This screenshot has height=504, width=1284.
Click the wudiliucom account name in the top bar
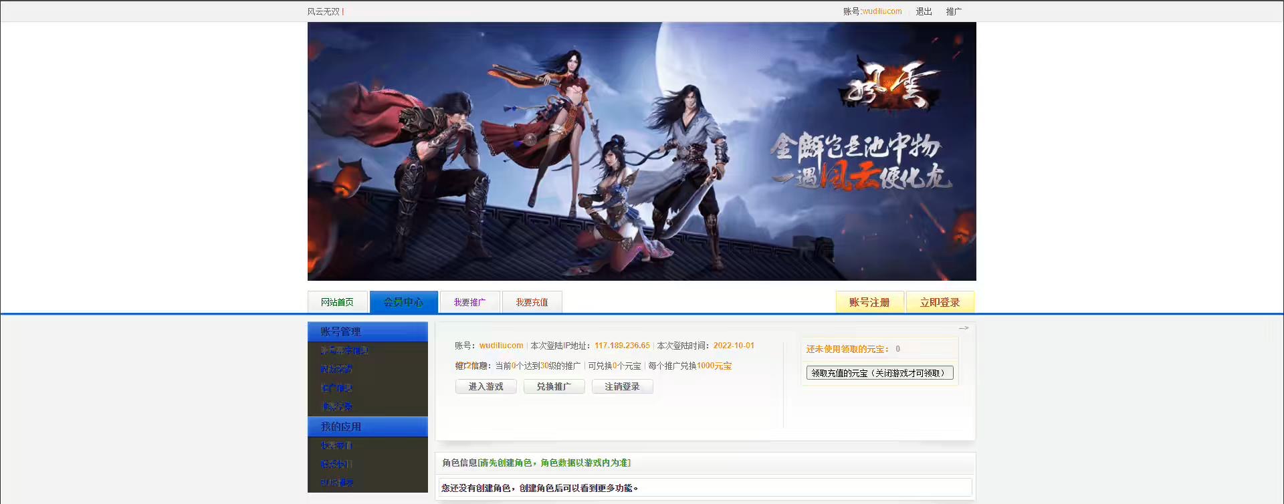[x=882, y=11]
